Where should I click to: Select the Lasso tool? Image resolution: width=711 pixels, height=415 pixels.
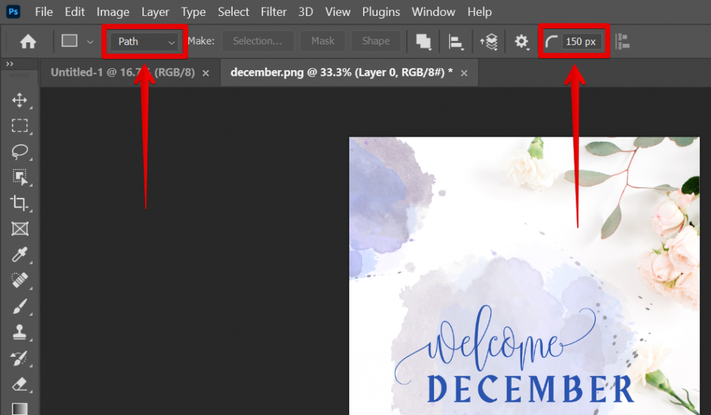point(20,152)
